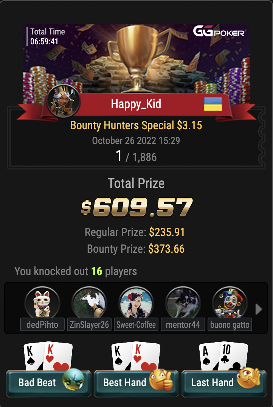The image size is (273, 407).
Task: Open the Last Hand replay
Action: point(224,383)
